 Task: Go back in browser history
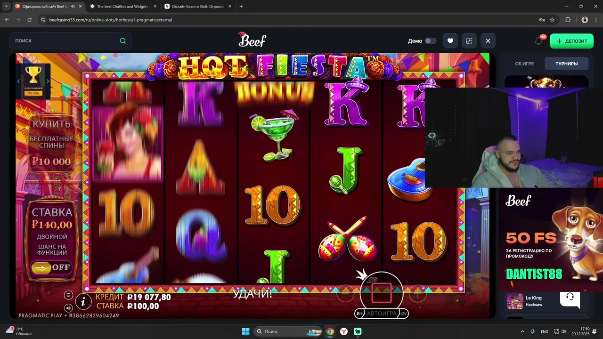click(x=7, y=20)
